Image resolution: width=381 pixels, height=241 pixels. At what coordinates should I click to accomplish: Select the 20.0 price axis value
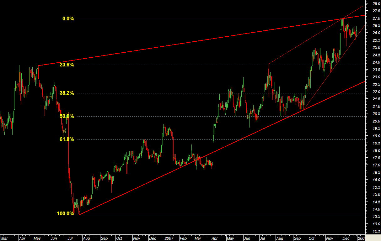(x=376, y=121)
